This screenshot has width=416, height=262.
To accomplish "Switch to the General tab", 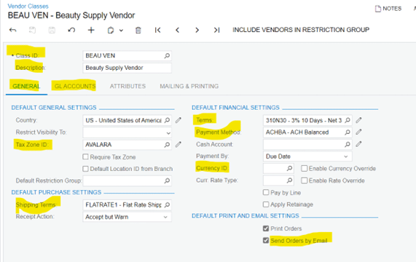I will coord(26,87).
